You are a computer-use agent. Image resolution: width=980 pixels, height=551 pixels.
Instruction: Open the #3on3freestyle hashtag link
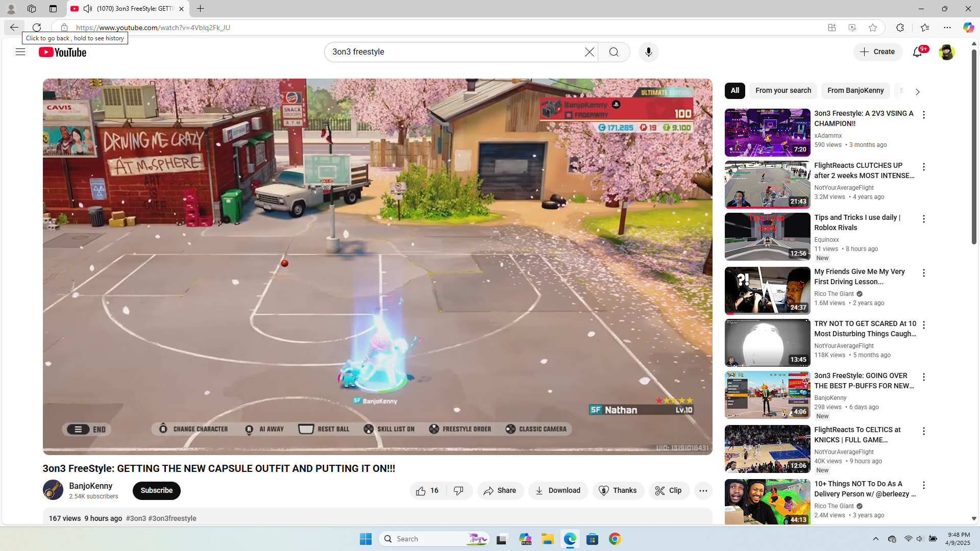click(172, 518)
